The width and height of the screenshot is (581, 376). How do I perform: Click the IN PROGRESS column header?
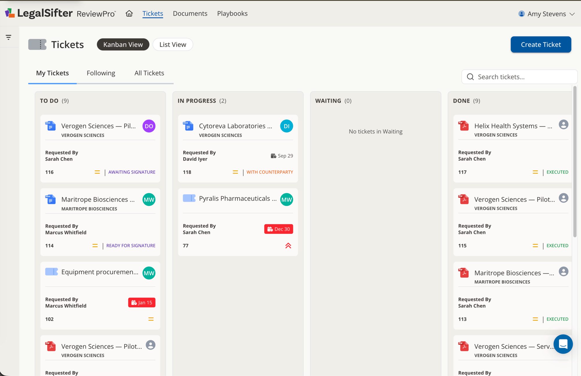pyautogui.click(x=202, y=101)
